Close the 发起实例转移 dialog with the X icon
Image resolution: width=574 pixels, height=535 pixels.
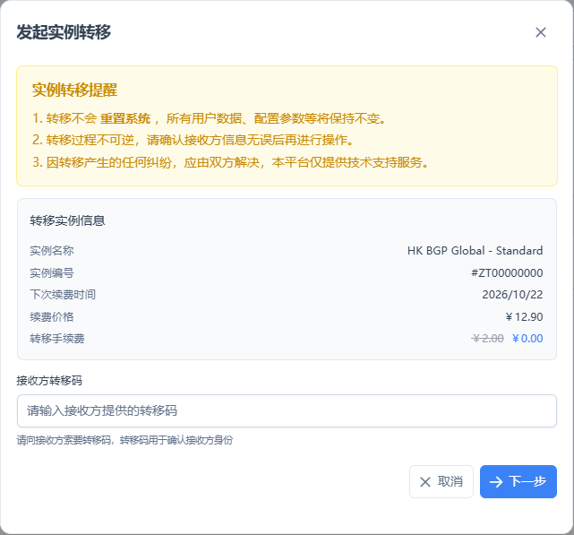[x=540, y=32]
